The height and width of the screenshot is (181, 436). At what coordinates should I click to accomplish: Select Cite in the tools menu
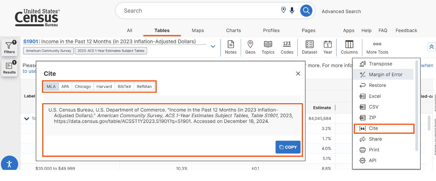click(384, 128)
